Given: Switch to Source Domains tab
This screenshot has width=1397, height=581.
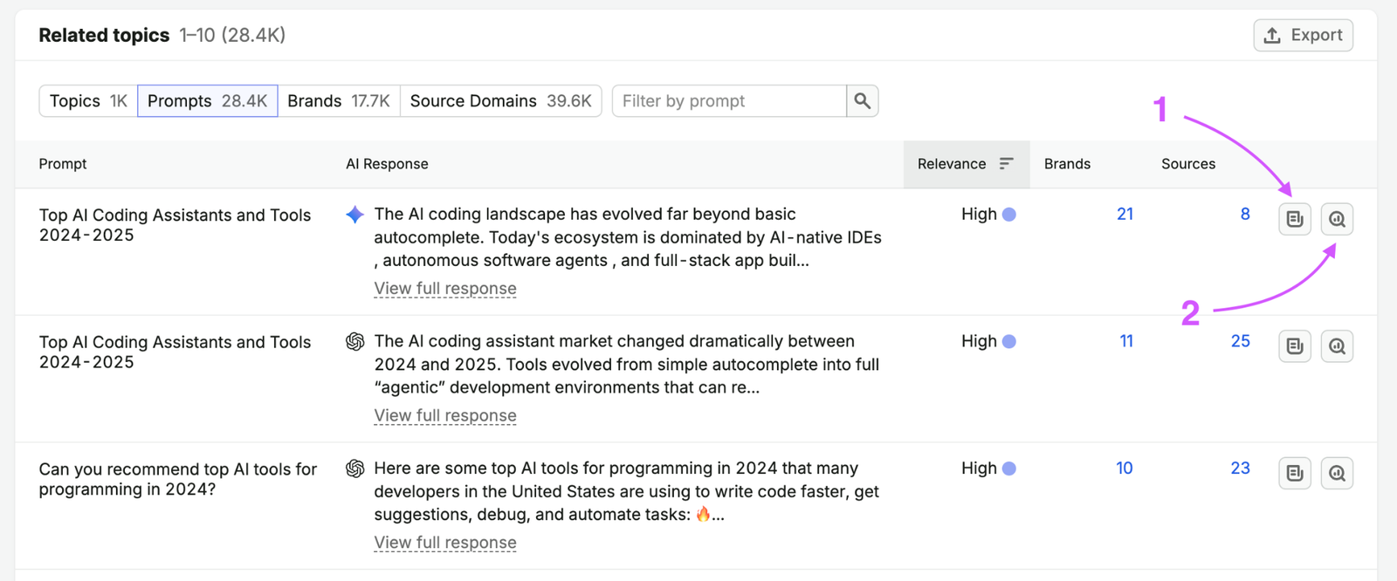Looking at the screenshot, I should (x=501, y=101).
